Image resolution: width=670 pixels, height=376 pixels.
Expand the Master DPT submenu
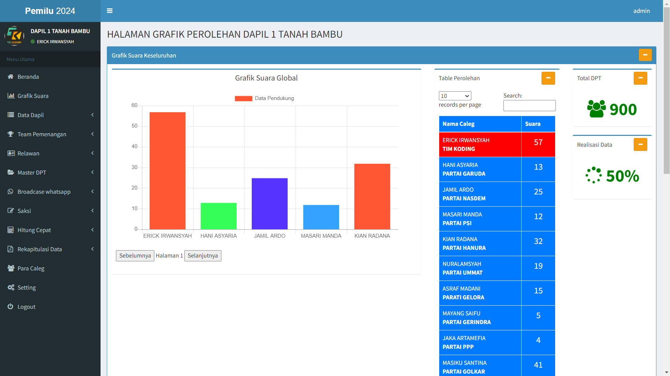pyautogui.click(x=92, y=172)
